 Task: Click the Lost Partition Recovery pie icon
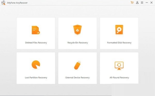tap(36, 64)
